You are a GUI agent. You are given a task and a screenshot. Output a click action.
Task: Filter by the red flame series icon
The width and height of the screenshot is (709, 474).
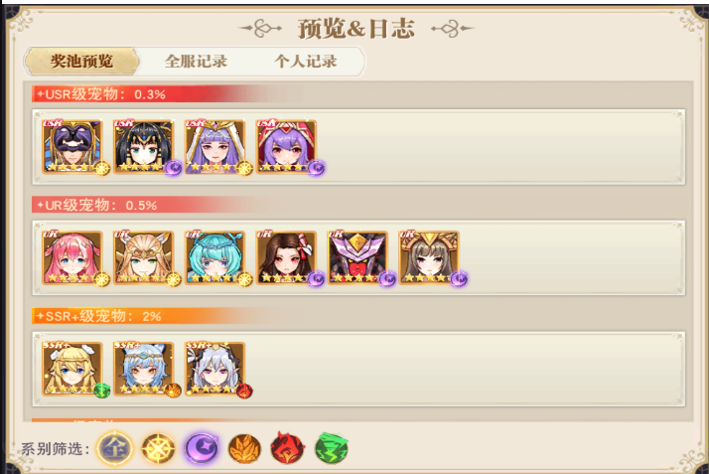click(x=288, y=448)
